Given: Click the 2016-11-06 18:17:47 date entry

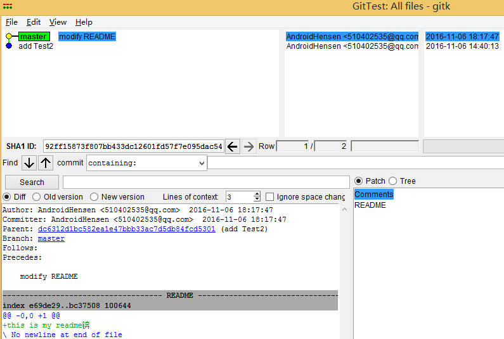Looking at the screenshot, I should [462, 36].
